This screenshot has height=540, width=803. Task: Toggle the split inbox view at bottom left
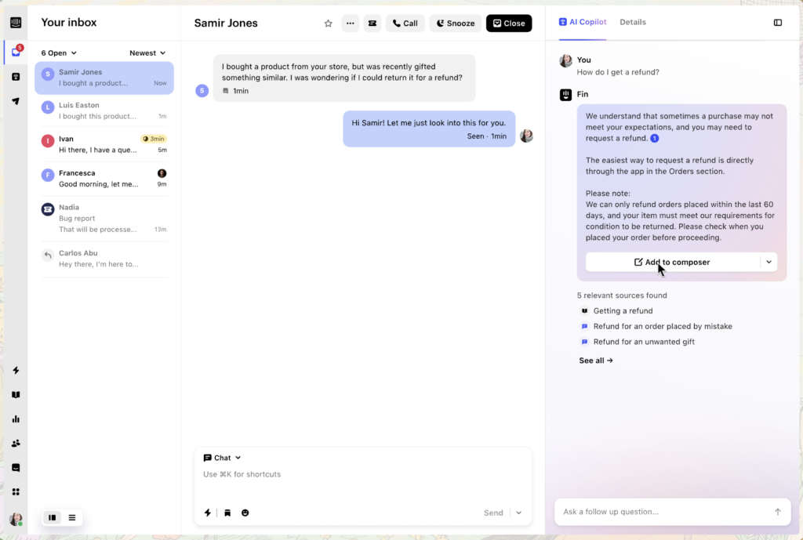point(52,517)
